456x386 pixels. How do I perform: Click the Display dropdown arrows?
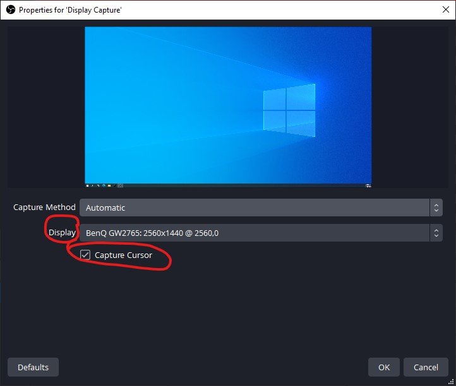point(436,233)
